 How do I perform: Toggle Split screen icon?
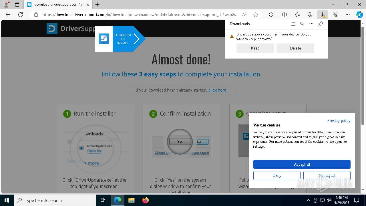(x=285, y=15)
